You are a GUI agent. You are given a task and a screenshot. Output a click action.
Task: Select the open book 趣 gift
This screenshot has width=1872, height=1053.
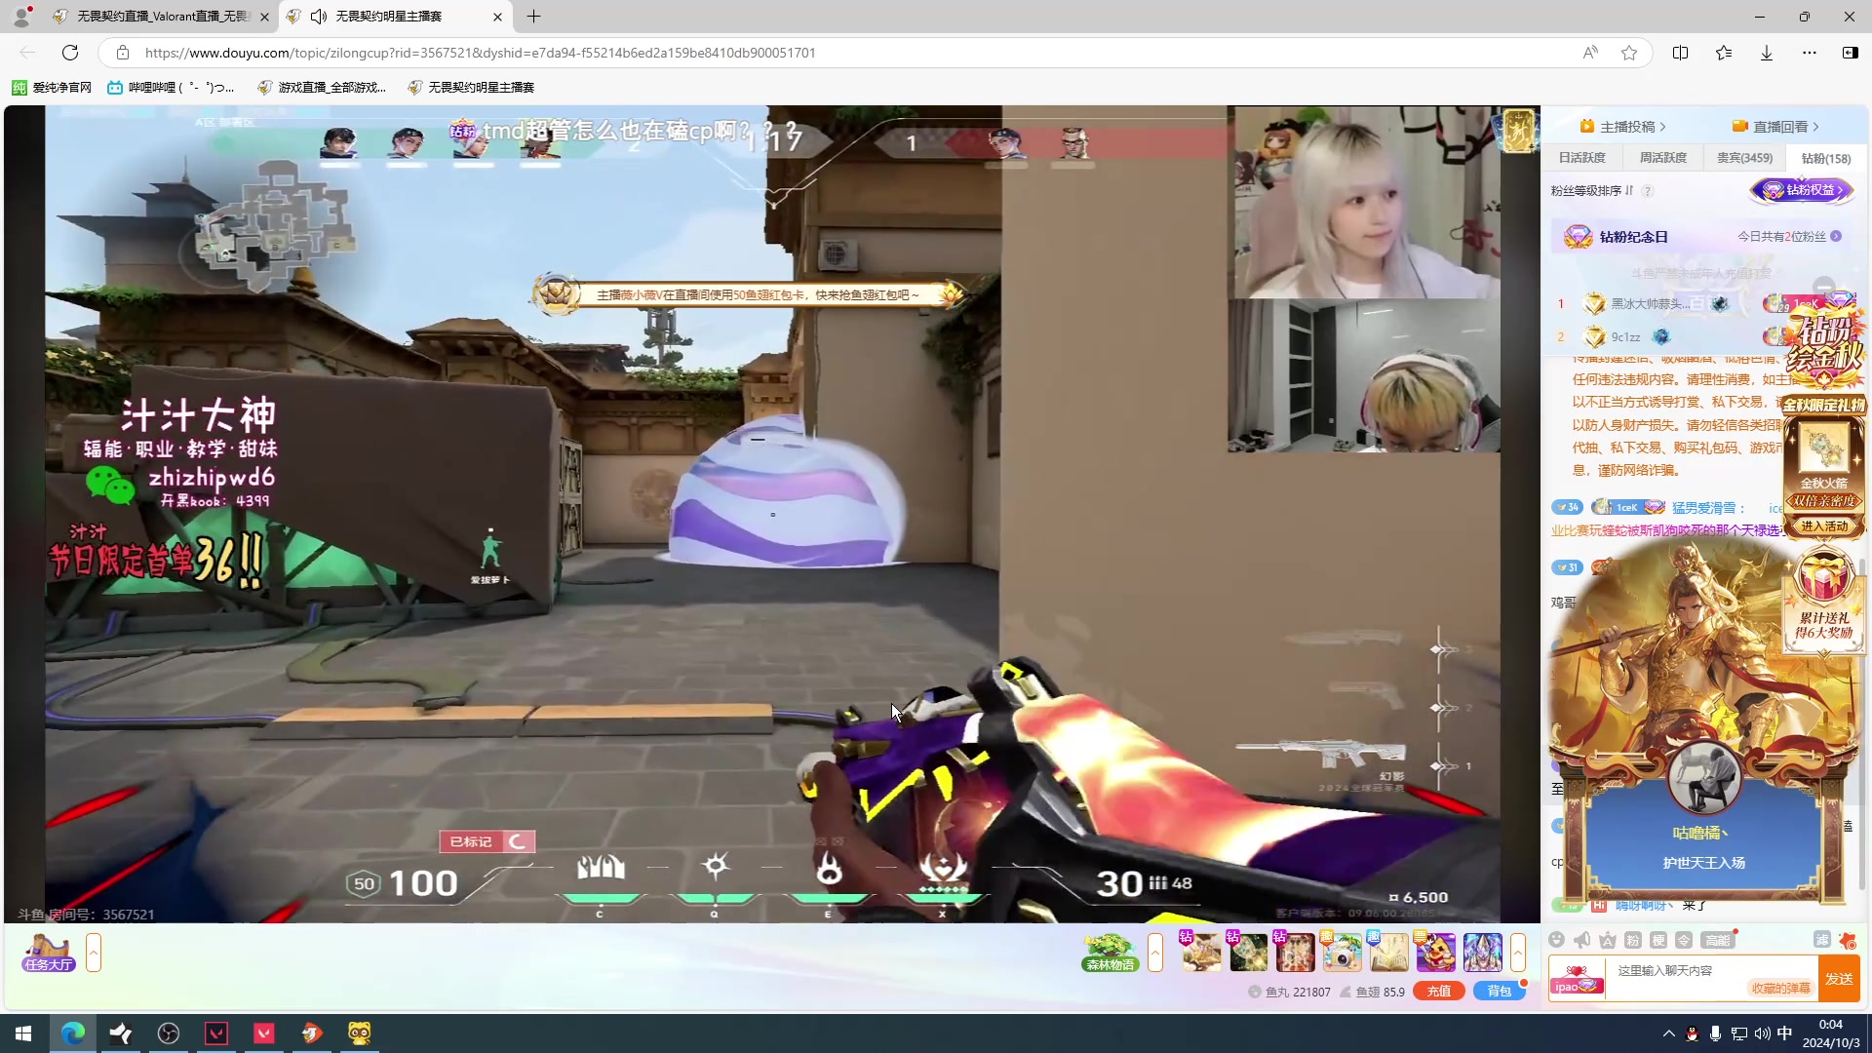pos(1388,953)
